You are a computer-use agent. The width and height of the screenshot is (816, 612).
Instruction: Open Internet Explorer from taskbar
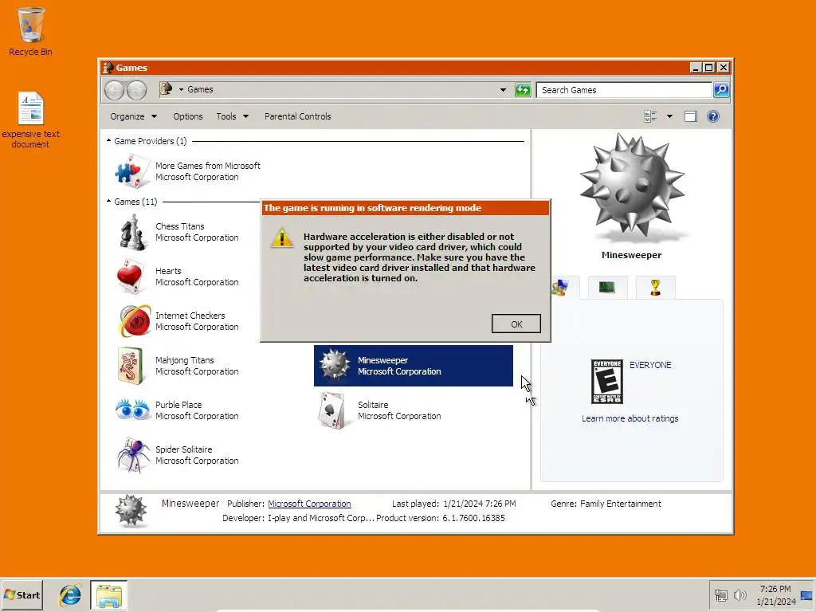(70, 594)
